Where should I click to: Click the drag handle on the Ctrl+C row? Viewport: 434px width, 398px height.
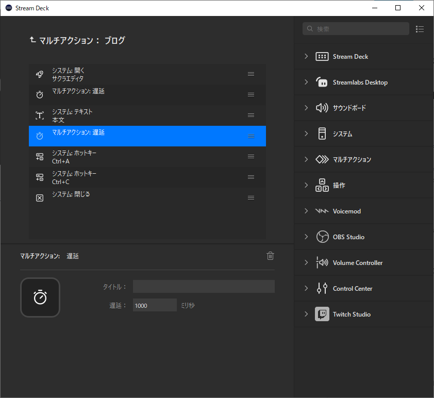coord(251,177)
